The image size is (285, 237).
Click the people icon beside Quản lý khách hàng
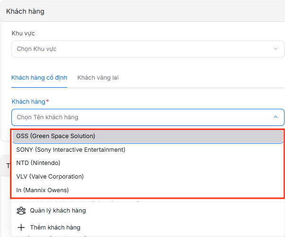[x=21, y=211]
